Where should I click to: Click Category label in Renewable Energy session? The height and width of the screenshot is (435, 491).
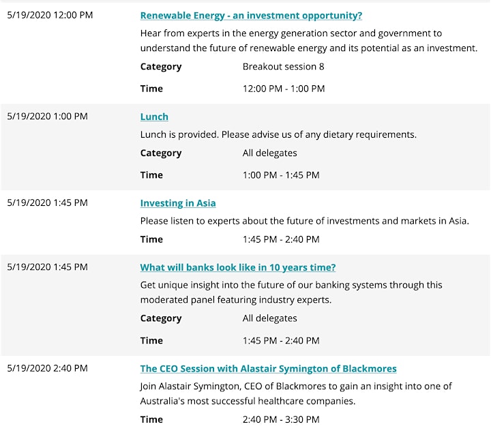[161, 66]
